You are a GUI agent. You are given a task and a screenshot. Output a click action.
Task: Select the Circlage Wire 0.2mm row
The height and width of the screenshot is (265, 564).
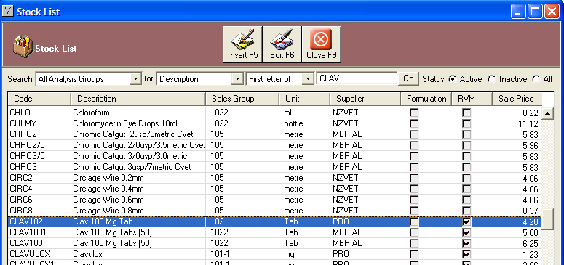[x=275, y=178]
